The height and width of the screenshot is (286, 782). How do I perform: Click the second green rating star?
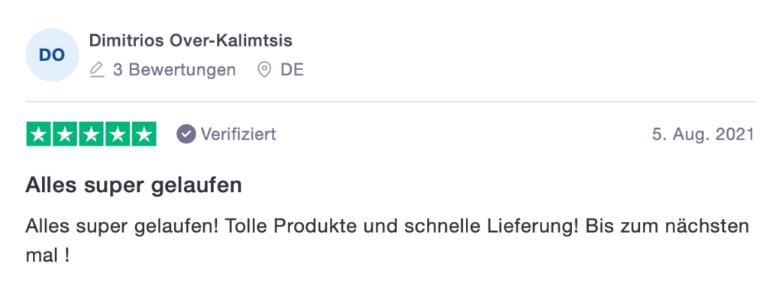pyautogui.click(x=65, y=134)
